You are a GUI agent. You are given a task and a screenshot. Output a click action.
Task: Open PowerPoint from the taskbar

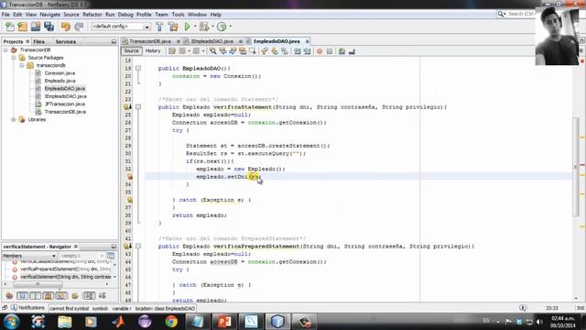224,322
